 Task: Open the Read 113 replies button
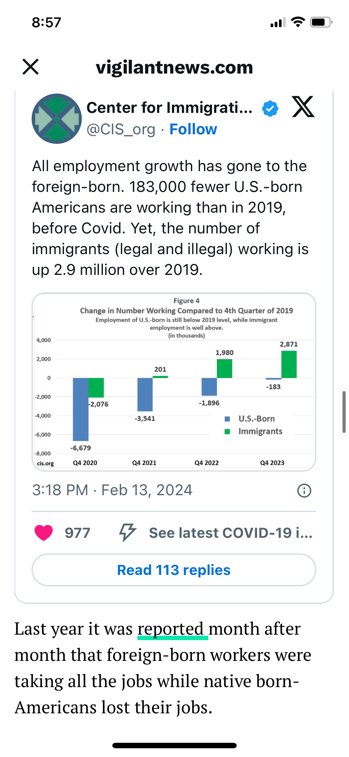[174, 570]
